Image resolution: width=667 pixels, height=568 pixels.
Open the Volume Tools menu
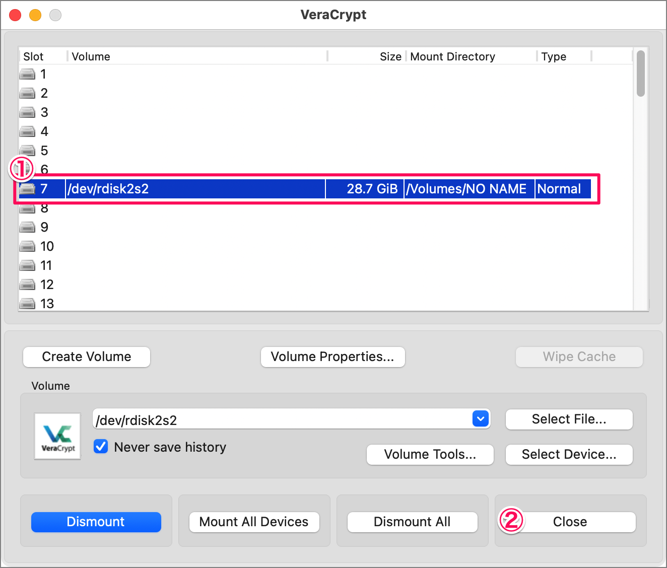pos(430,454)
